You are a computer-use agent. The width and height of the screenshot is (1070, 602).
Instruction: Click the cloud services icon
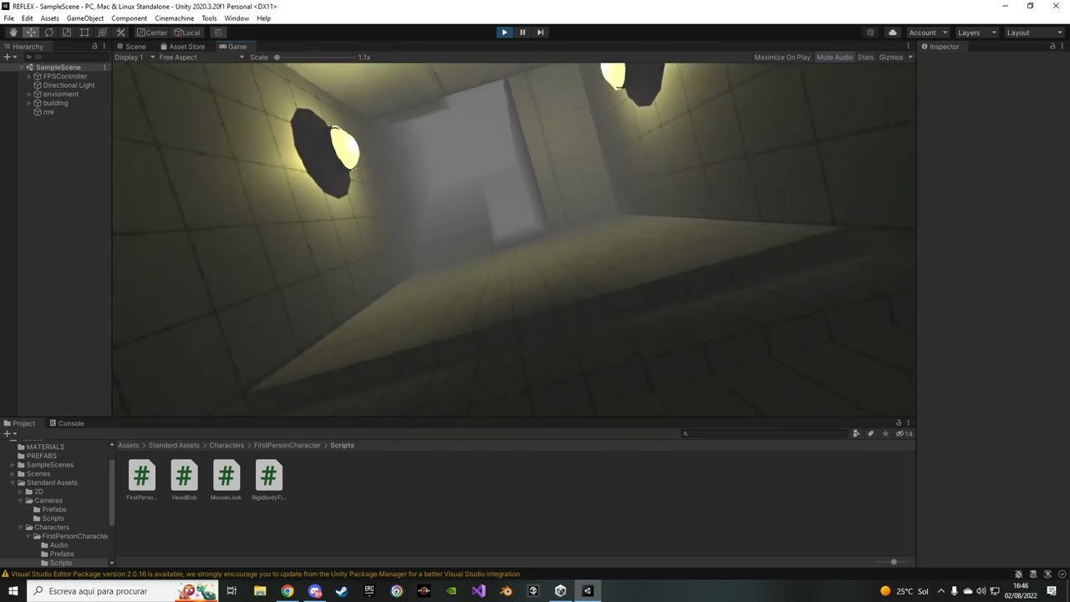(892, 33)
